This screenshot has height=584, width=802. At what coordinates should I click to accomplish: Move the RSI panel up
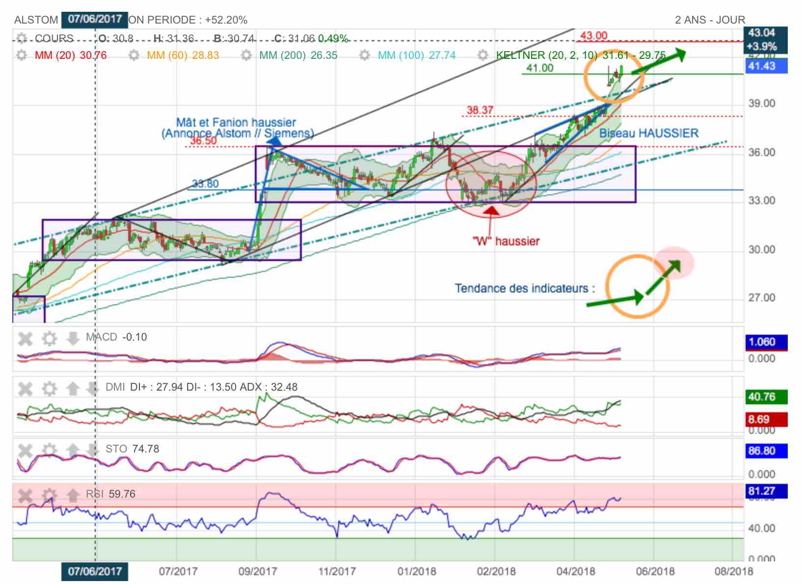[x=73, y=496]
